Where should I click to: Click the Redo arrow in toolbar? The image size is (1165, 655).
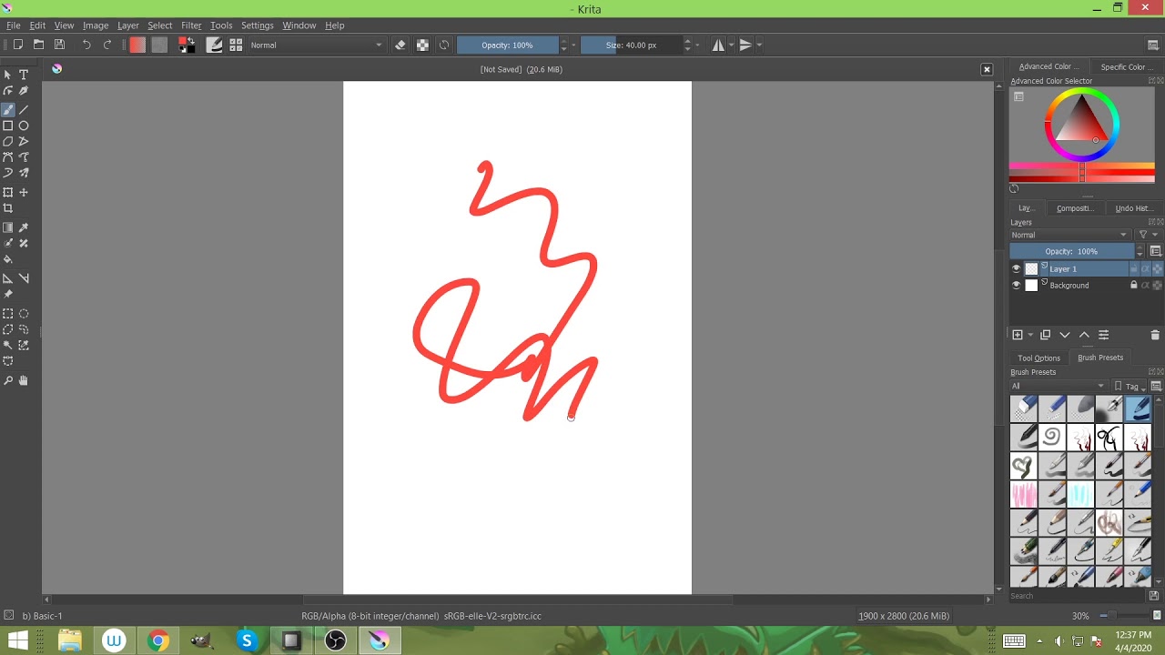[107, 45]
